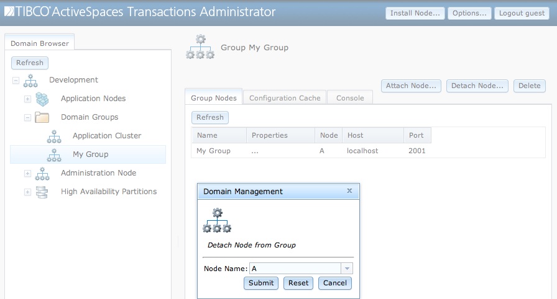557x299 pixels.
Task: Sort by the Name column header
Action: click(x=219, y=135)
